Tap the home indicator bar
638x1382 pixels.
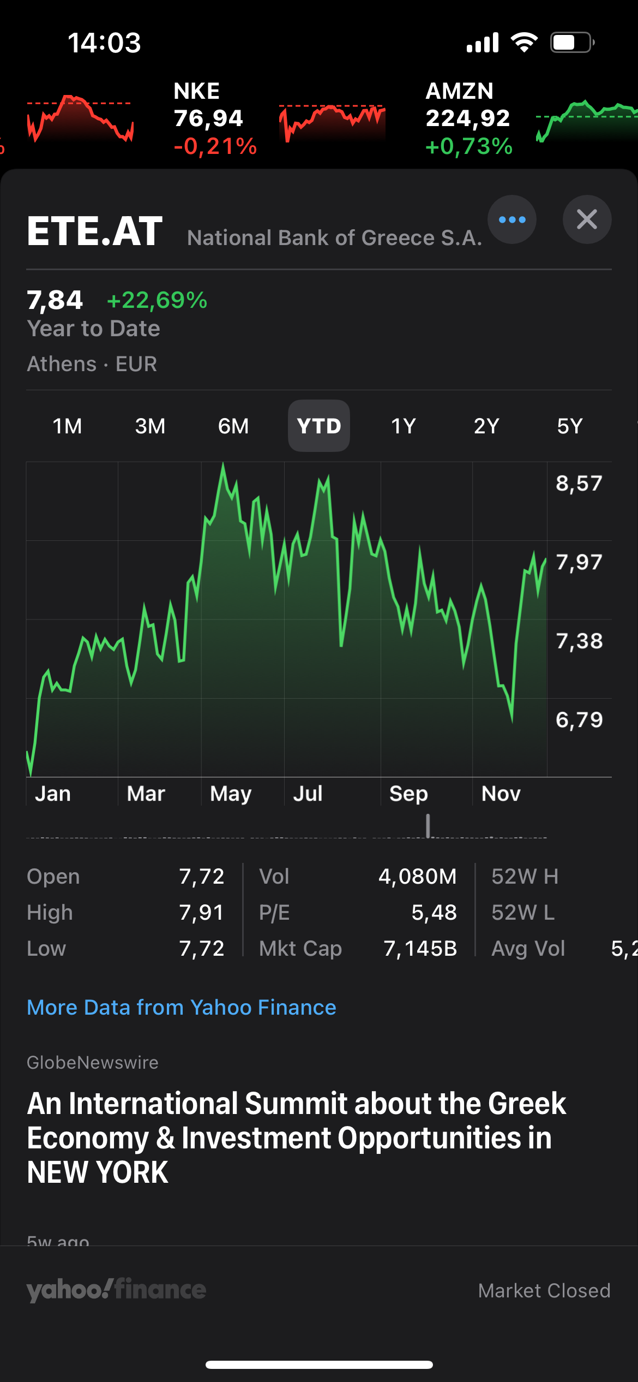[319, 1365]
